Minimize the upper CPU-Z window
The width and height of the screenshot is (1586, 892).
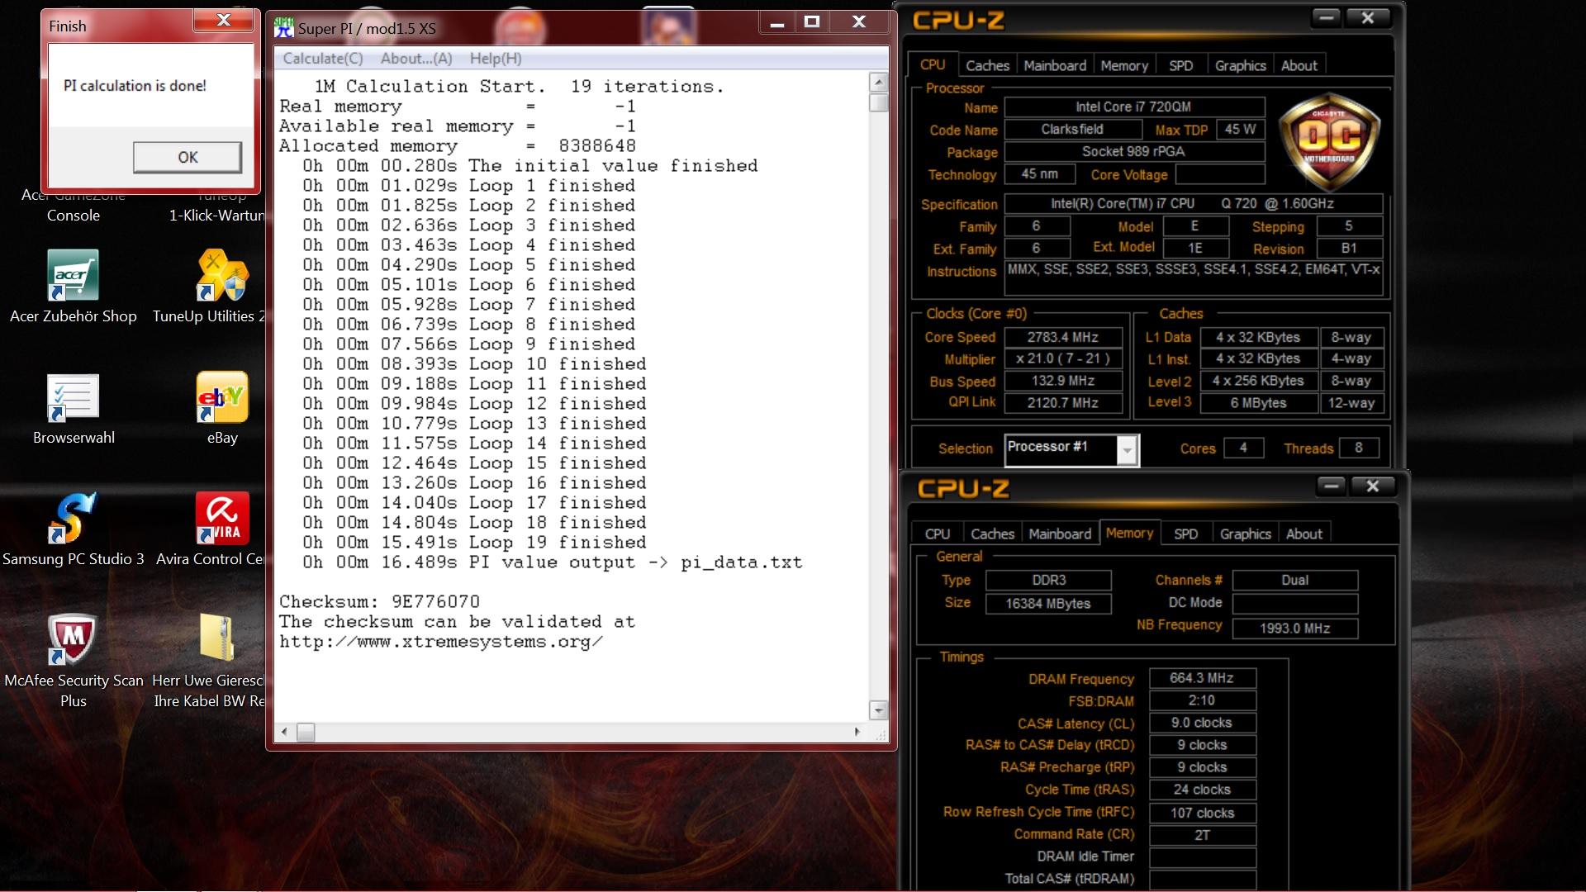1327,17
